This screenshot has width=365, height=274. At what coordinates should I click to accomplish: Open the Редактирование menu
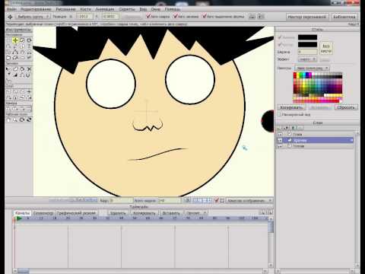[x=36, y=9]
